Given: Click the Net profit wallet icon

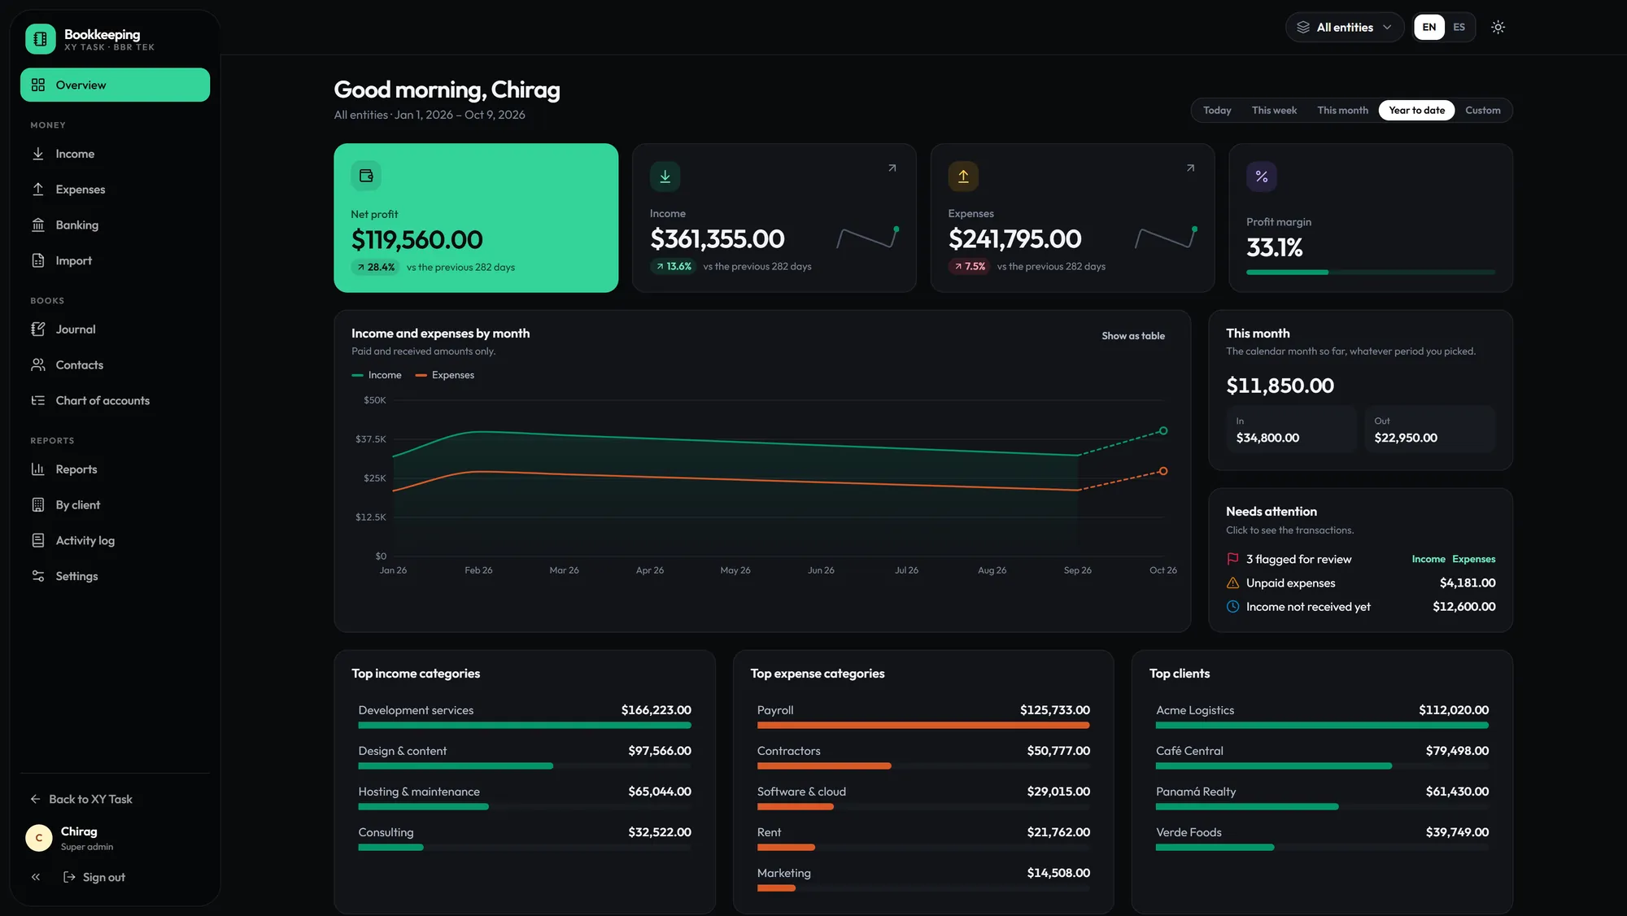Looking at the screenshot, I should [x=366, y=176].
